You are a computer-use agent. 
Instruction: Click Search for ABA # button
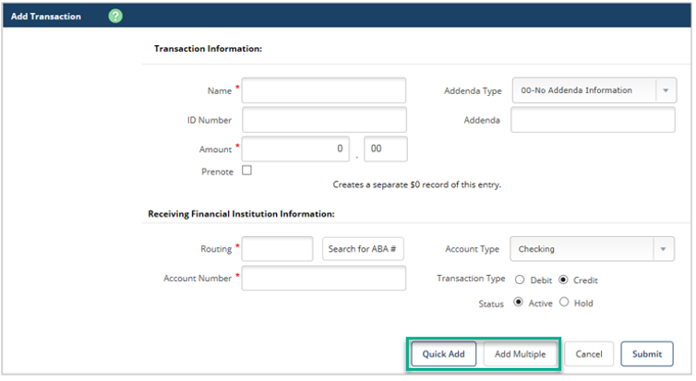click(x=363, y=249)
